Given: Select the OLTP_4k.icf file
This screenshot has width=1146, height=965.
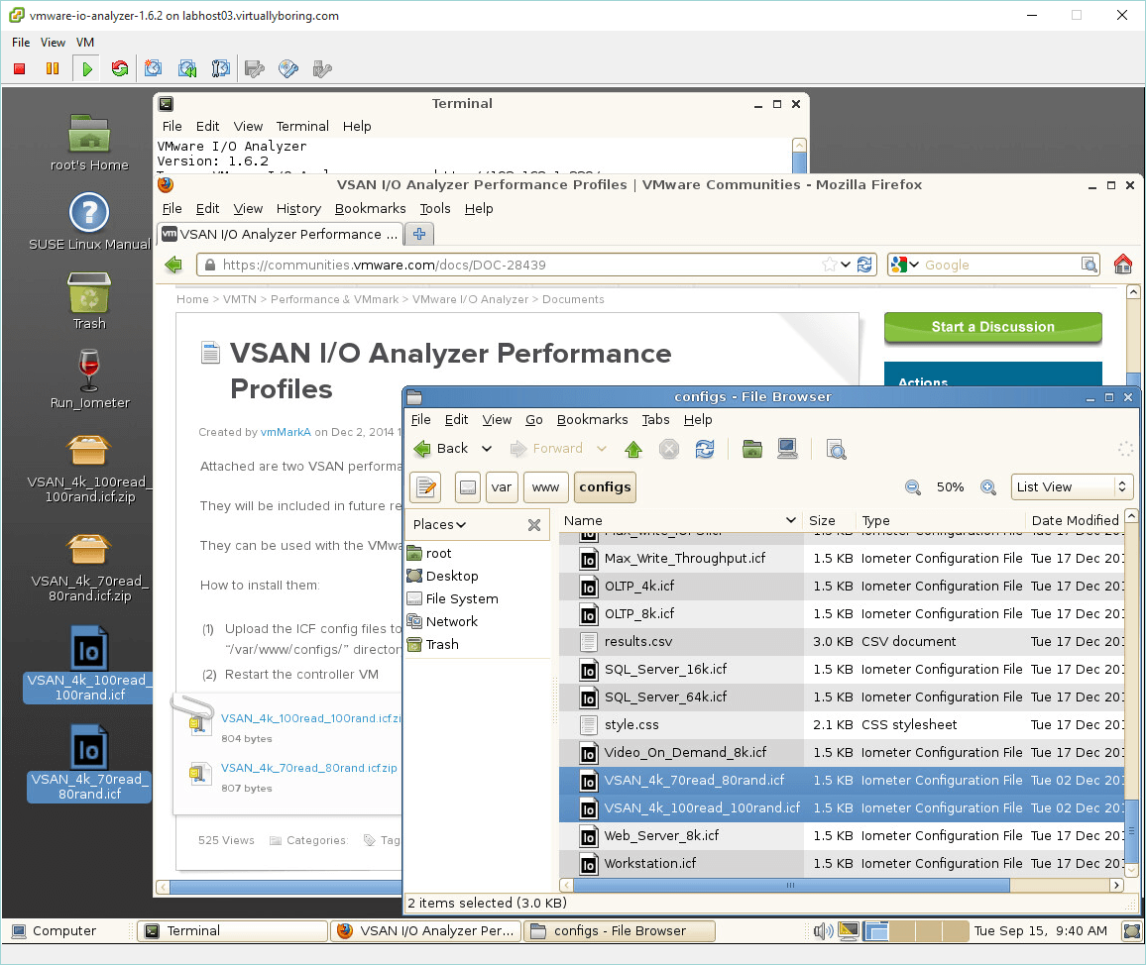Looking at the screenshot, I should [638, 586].
